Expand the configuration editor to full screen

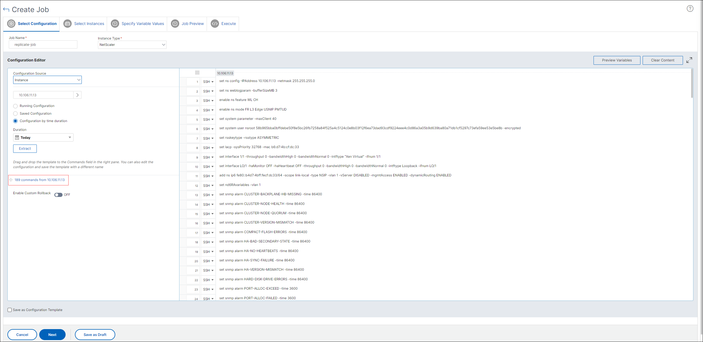coord(689,60)
